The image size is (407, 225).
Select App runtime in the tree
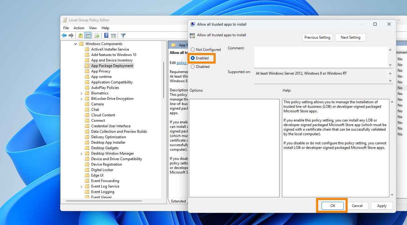click(x=101, y=77)
